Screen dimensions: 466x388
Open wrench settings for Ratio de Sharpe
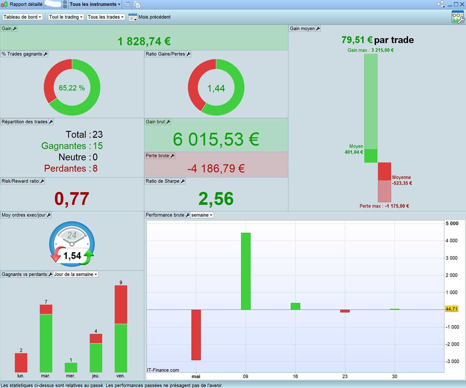coord(183,181)
